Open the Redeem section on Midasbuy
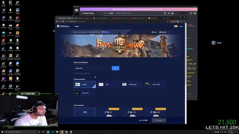 point(163,32)
